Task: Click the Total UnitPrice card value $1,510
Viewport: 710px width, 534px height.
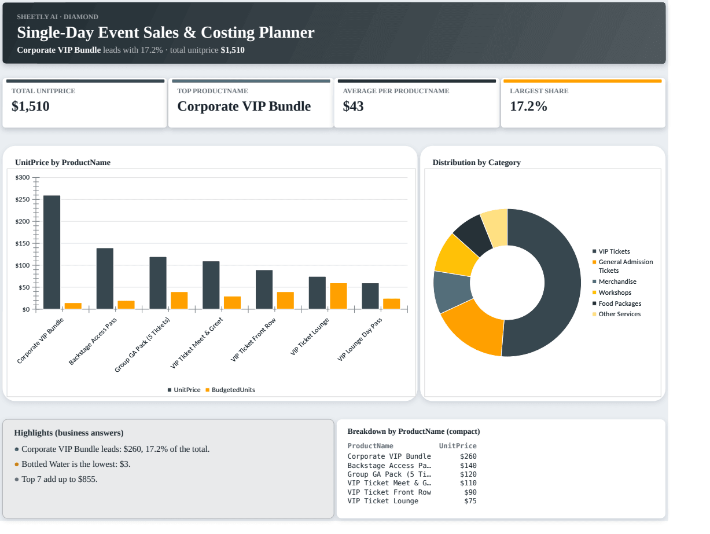Action: coord(31,106)
